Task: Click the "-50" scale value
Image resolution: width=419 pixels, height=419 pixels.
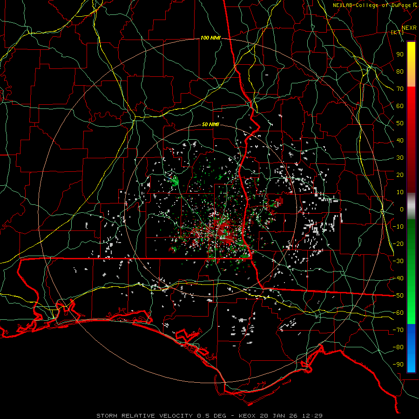Action: point(398,296)
